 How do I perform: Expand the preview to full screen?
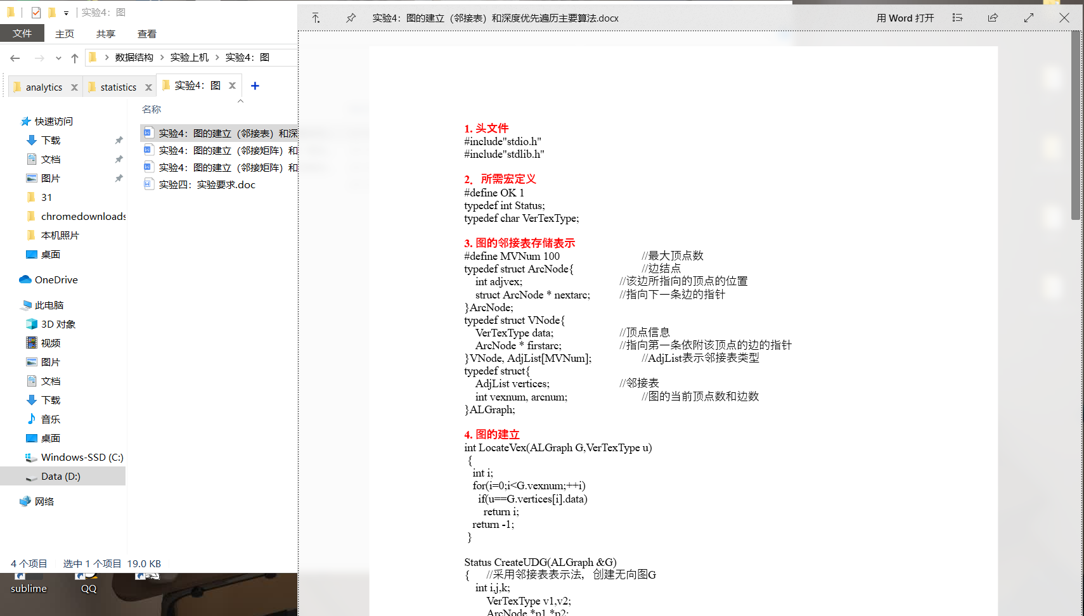click(x=1029, y=18)
